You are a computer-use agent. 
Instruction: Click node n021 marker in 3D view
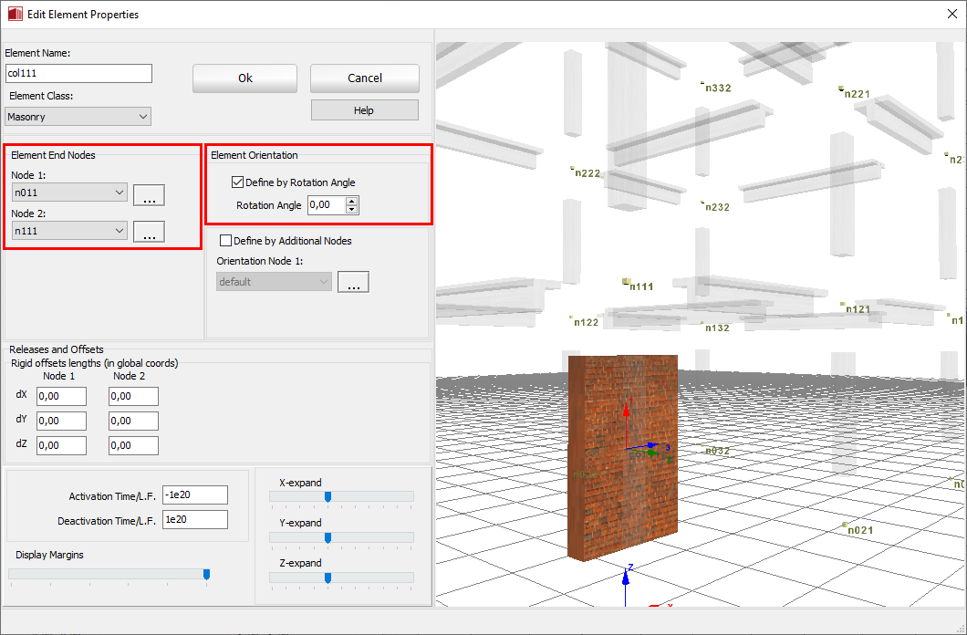pos(845,526)
